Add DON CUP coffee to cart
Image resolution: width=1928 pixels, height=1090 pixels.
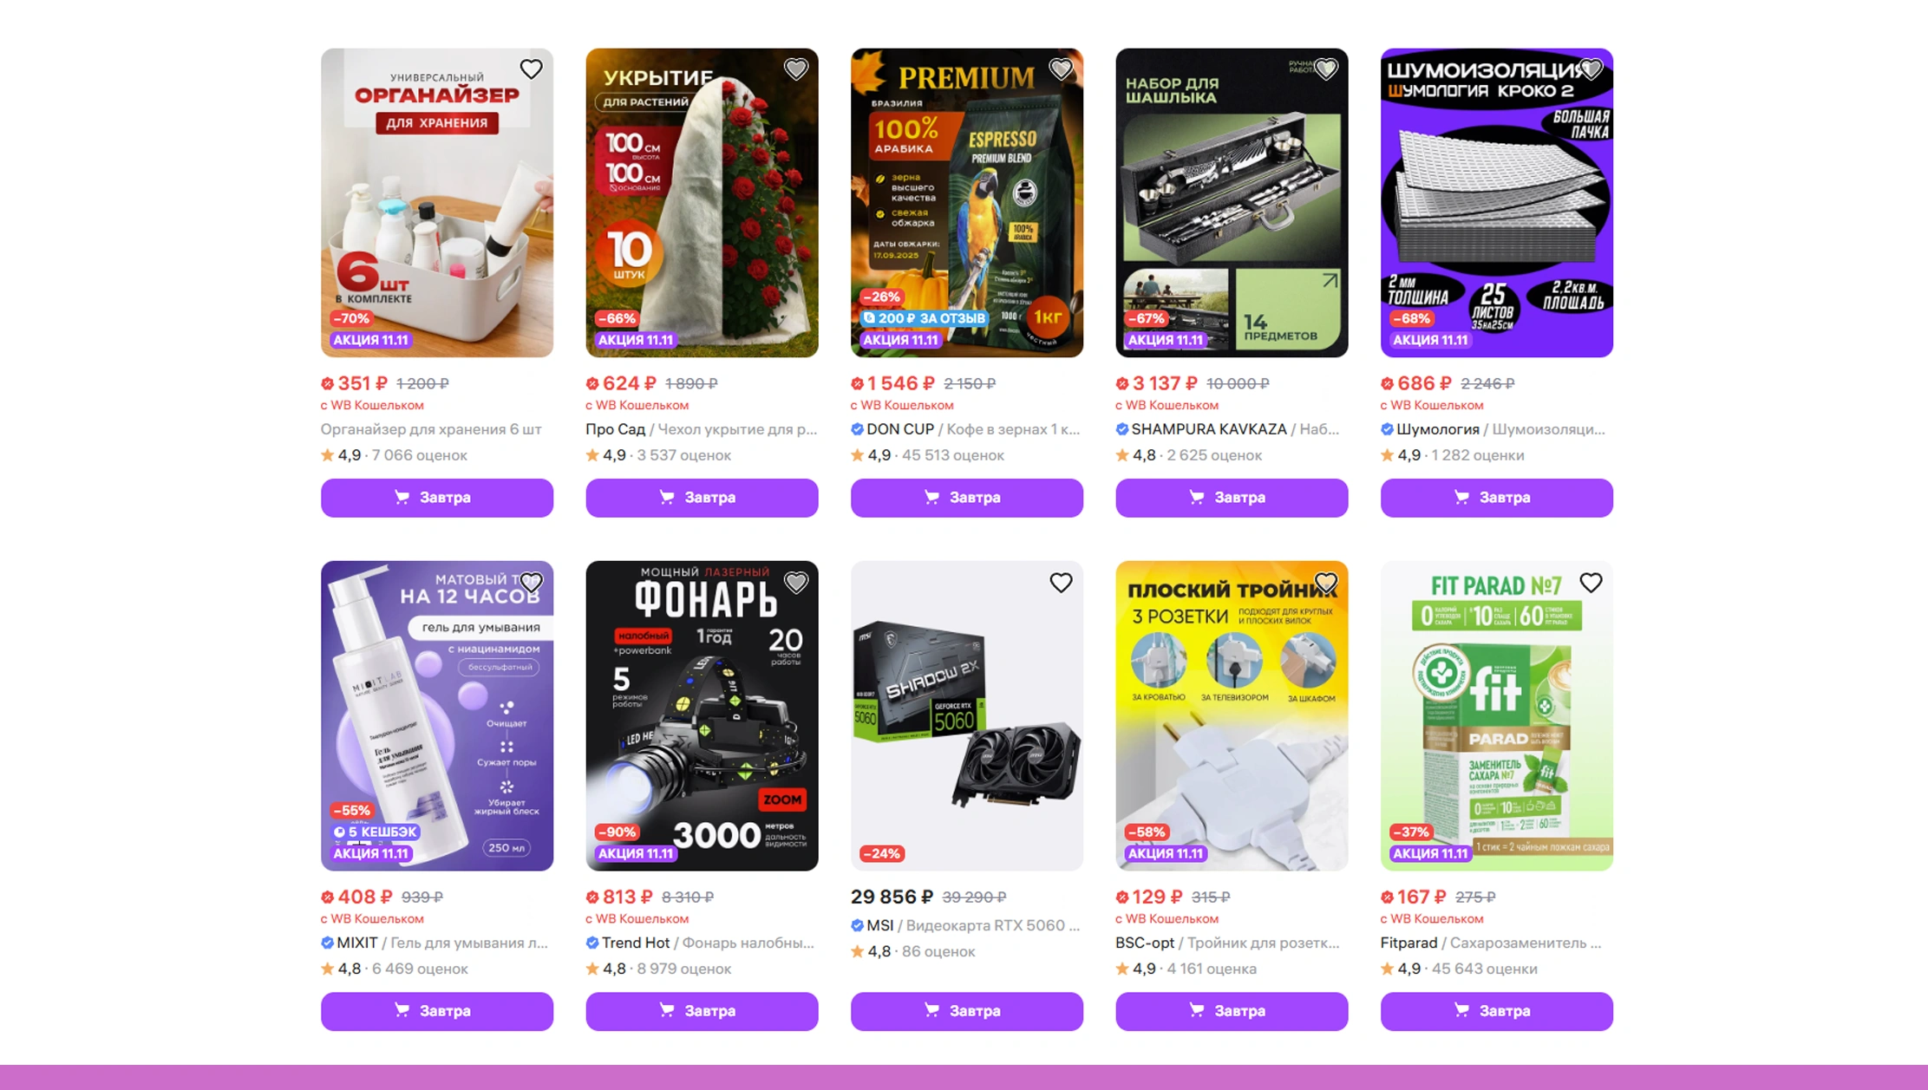(967, 498)
